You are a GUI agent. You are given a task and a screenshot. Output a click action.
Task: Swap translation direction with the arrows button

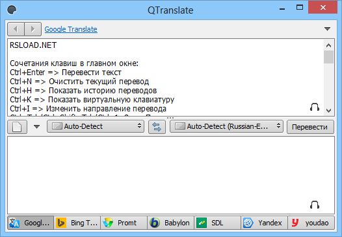[x=157, y=127]
